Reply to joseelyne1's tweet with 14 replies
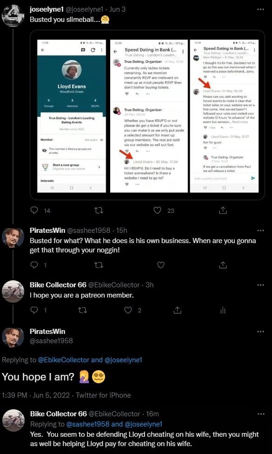Screen dimensions: 272x454 pyautogui.click(x=34, y=210)
